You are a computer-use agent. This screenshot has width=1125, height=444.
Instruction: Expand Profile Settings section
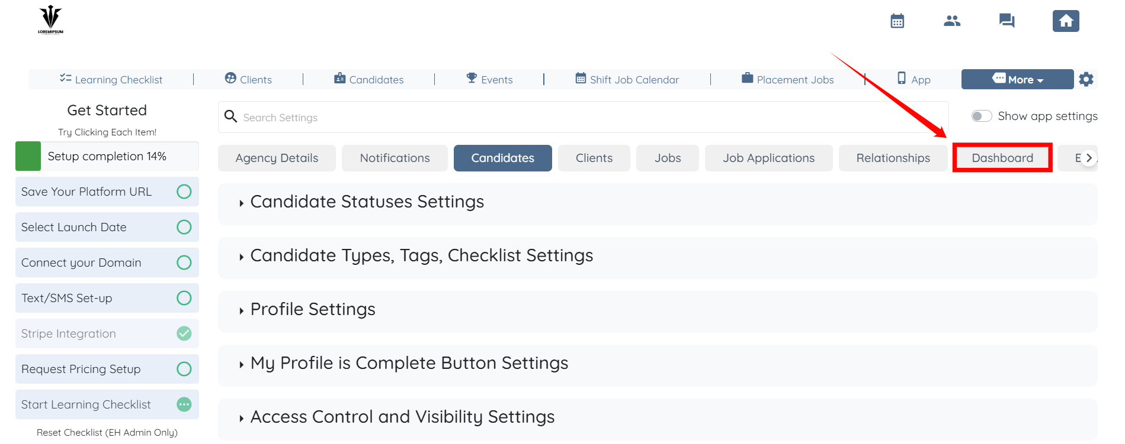(x=312, y=310)
